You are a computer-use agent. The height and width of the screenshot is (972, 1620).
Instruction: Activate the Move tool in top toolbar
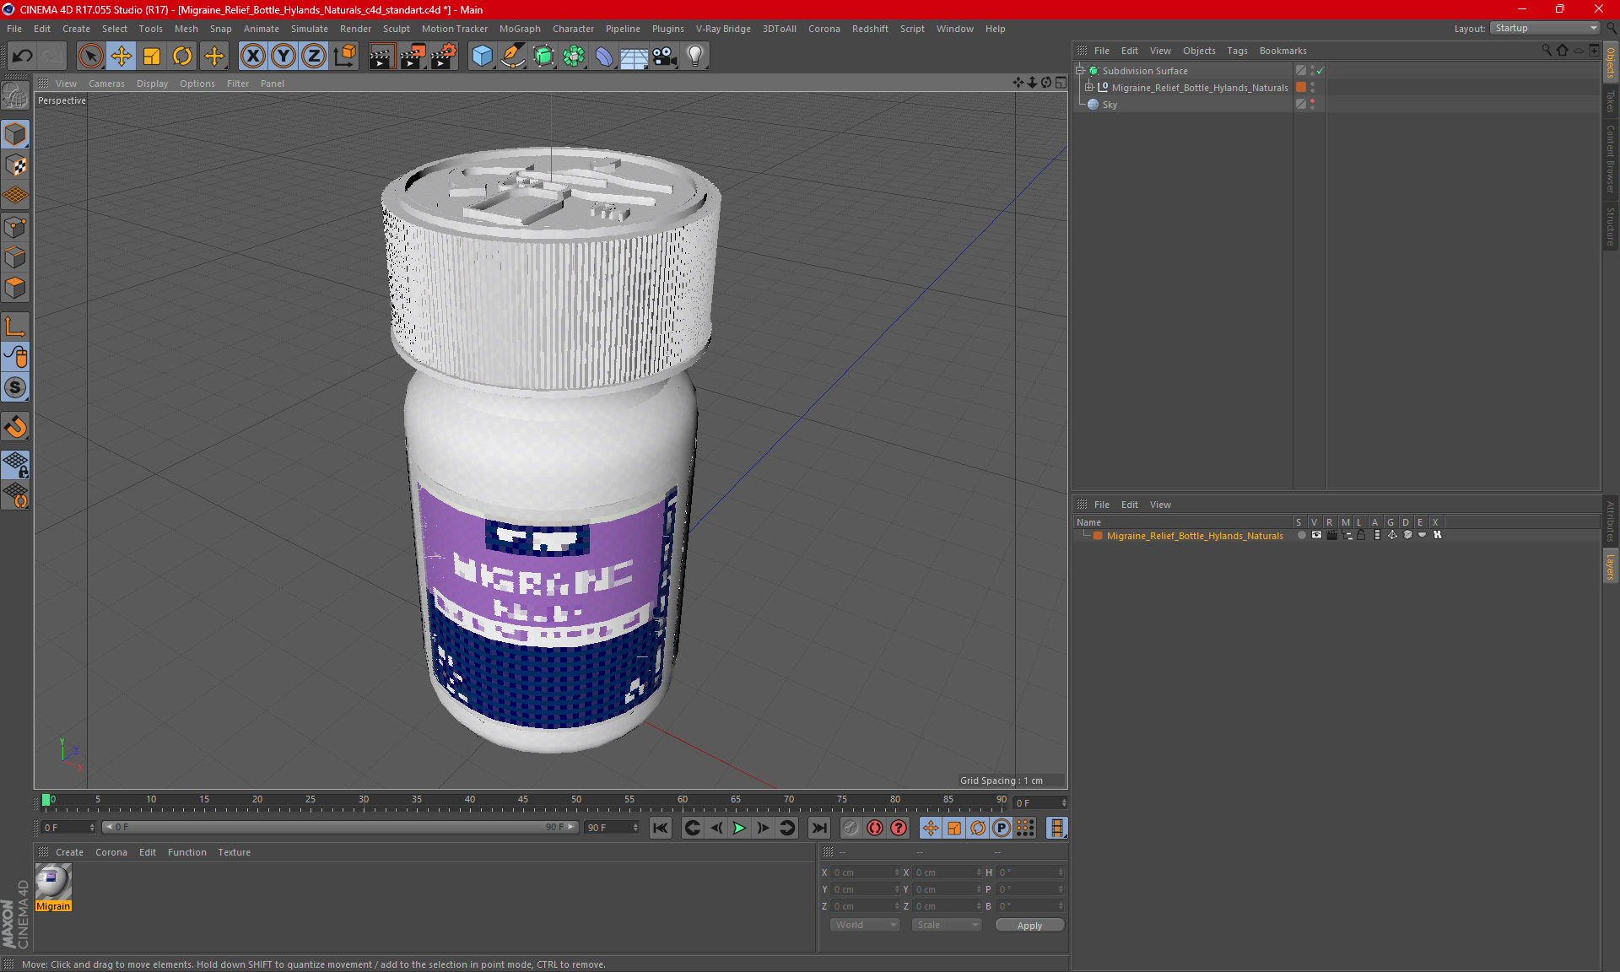[121, 57]
